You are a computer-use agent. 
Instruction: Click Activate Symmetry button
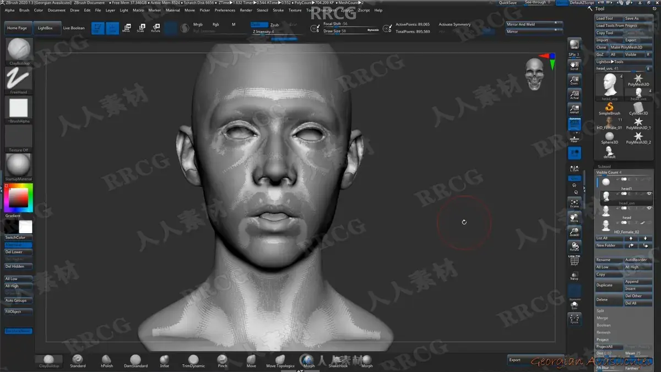click(455, 25)
